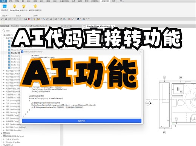Expand the 三维视图 (3D View… group

pyautogui.click(x=4, y=98)
